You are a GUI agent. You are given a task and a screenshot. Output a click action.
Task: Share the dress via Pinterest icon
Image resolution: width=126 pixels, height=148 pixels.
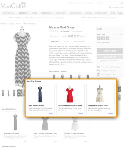75,36
